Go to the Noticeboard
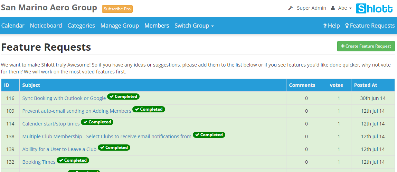The height and width of the screenshot is (172, 397). click(46, 26)
